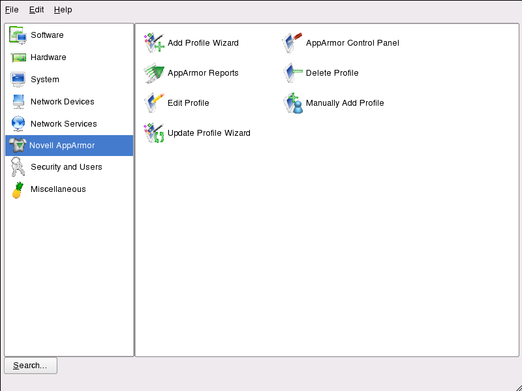Grab the window resize grip corner

click(517, 387)
